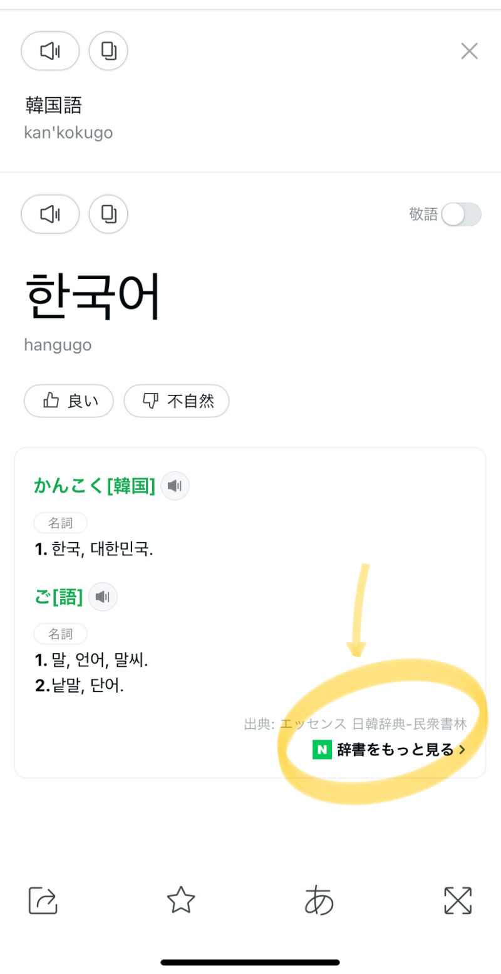Tap the source text 韓国語 to edit
Screen dimensions: 501x974
(x=54, y=105)
